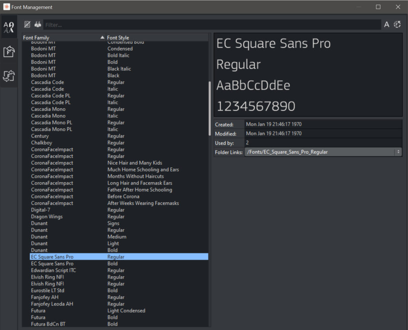Click the dashed circle F refresh icon
408x330 pixels.
(397, 25)
